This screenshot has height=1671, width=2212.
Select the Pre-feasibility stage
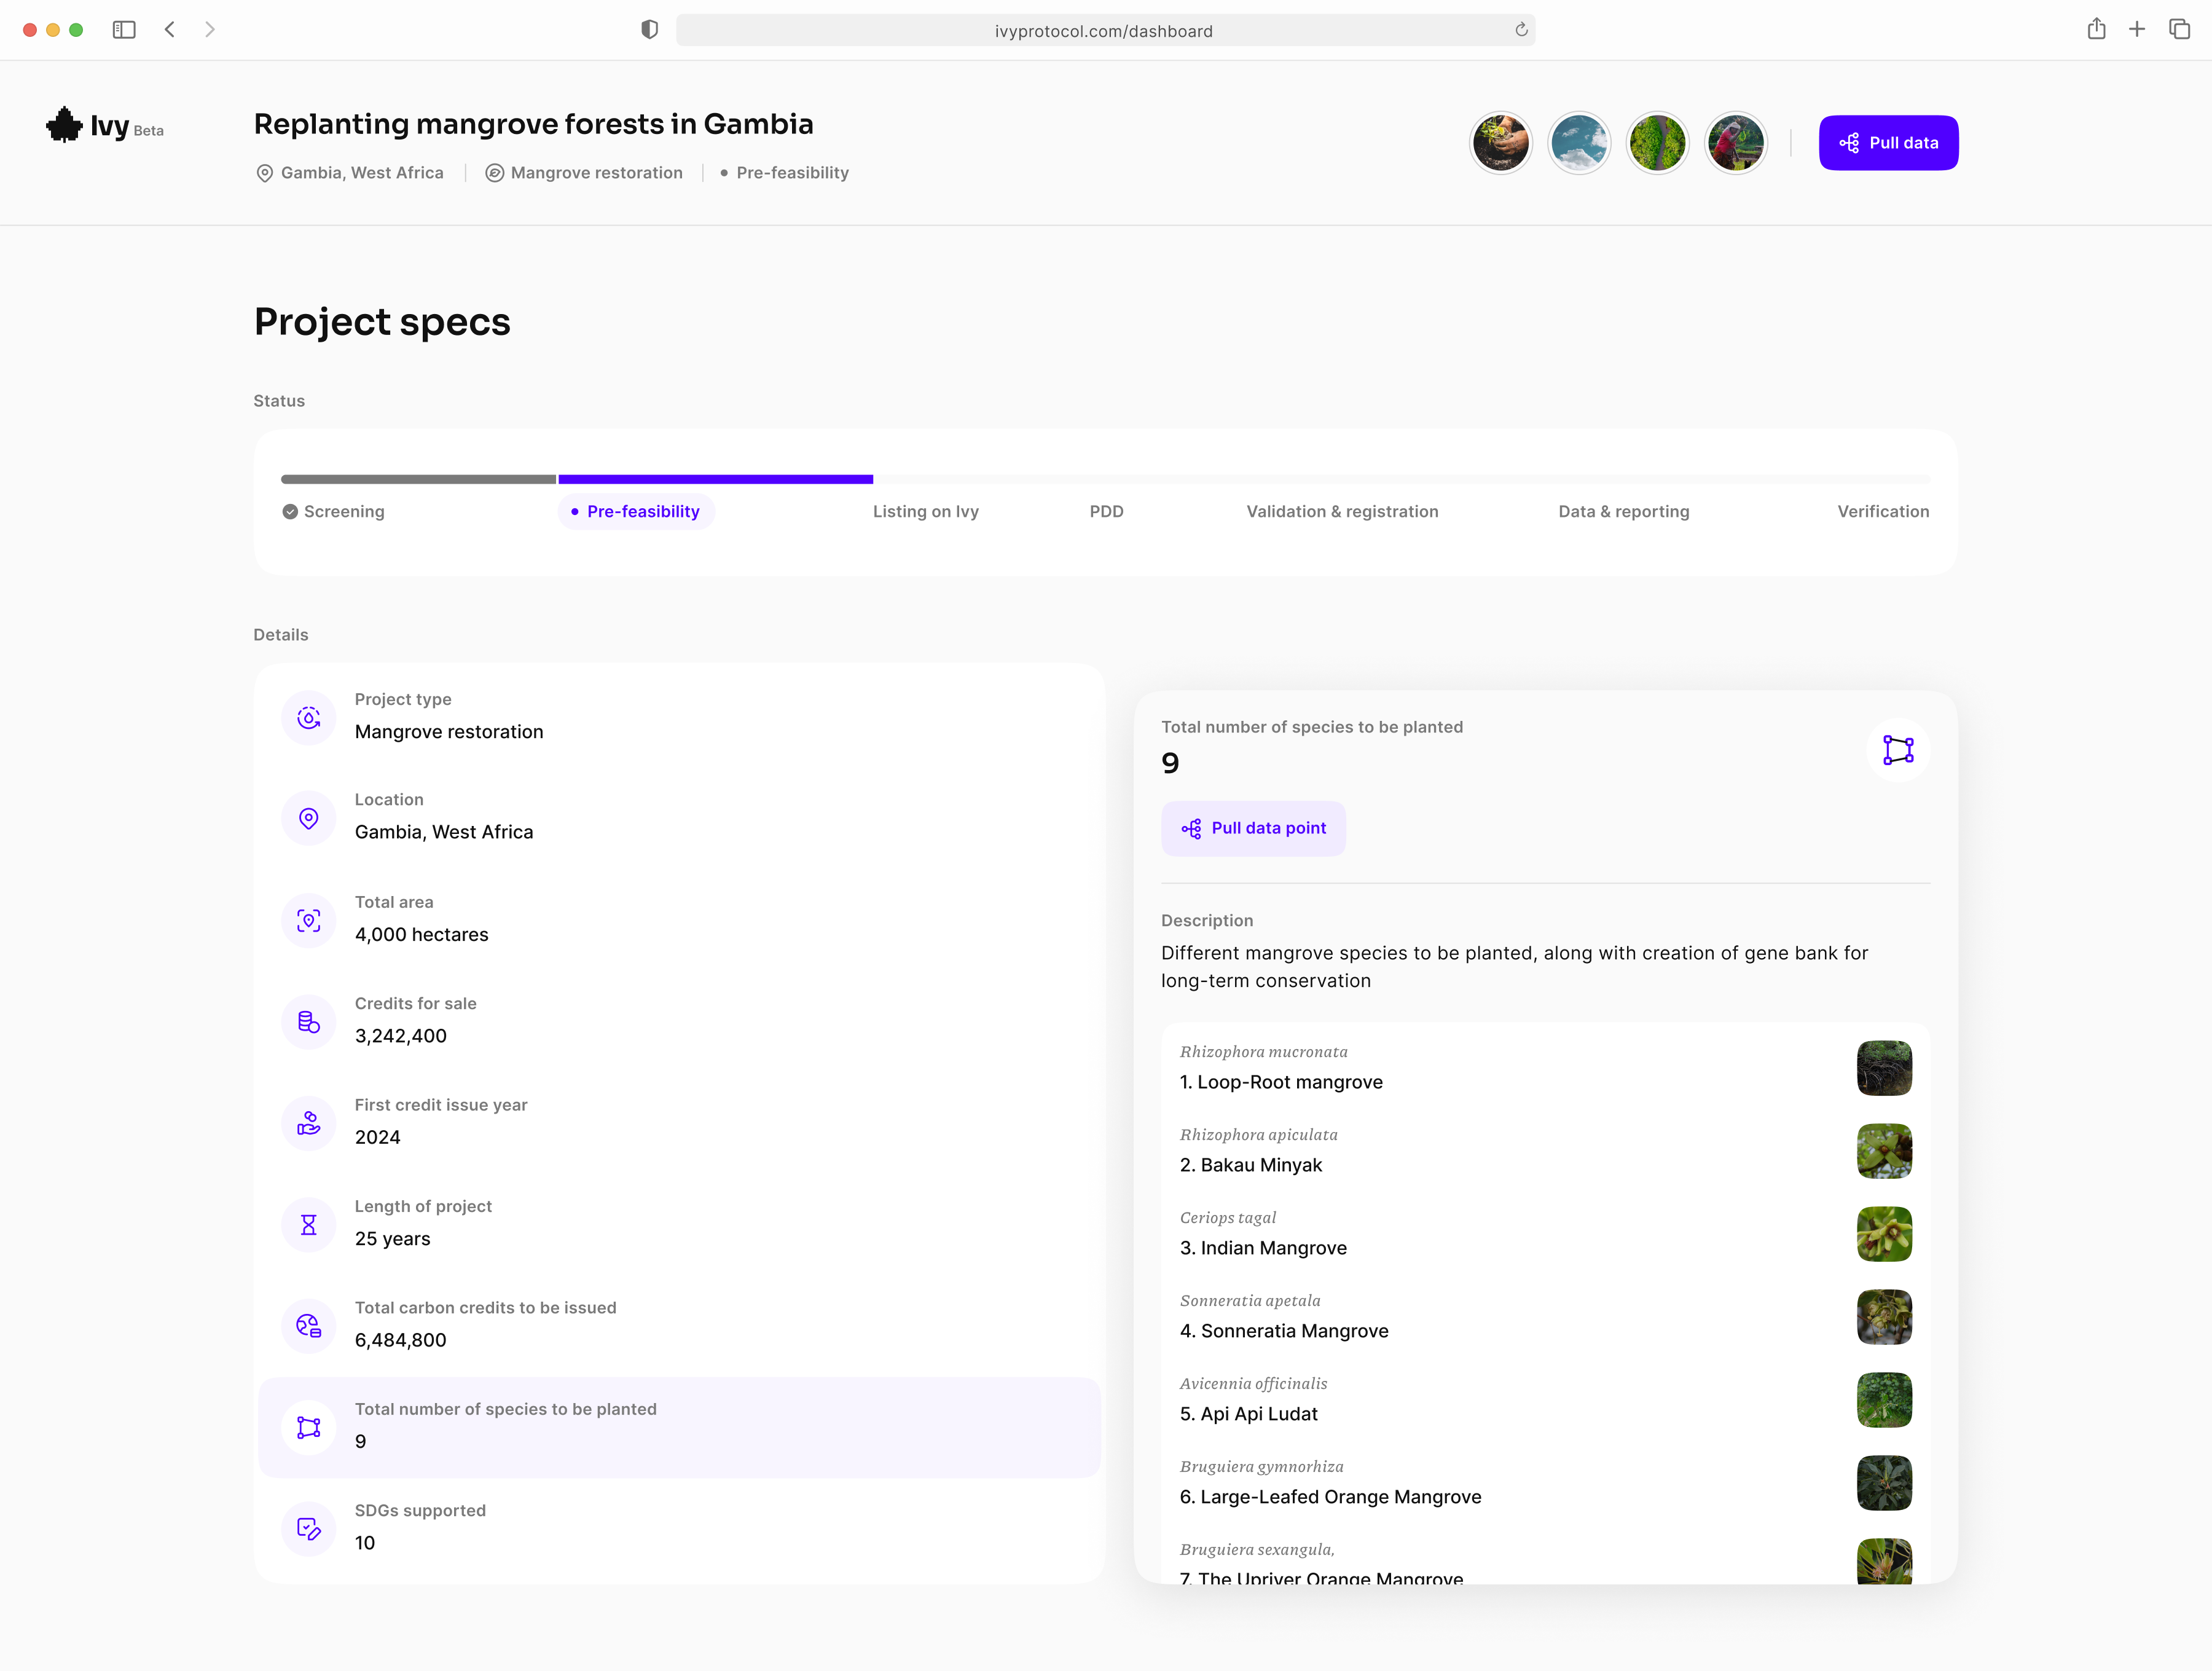click(x=636, y=511)
